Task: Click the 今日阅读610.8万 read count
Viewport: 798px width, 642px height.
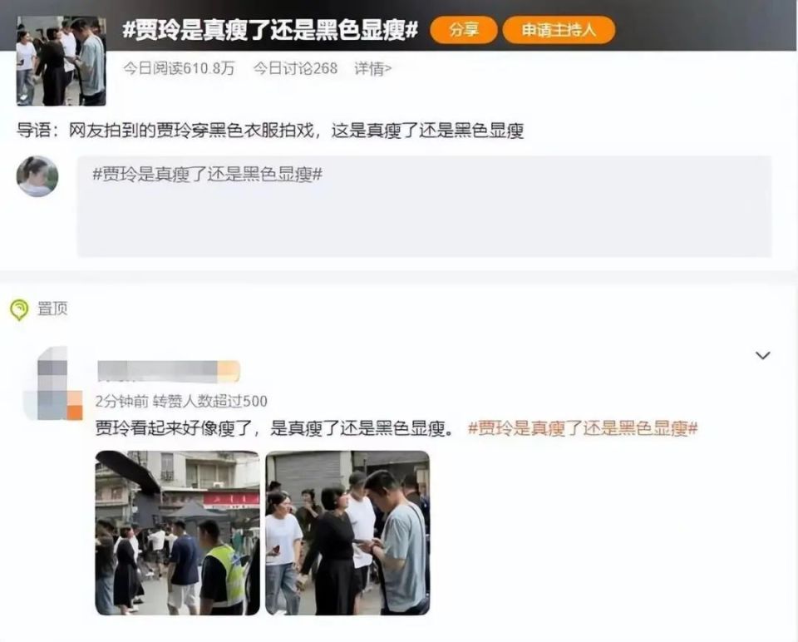Action: 179,68
